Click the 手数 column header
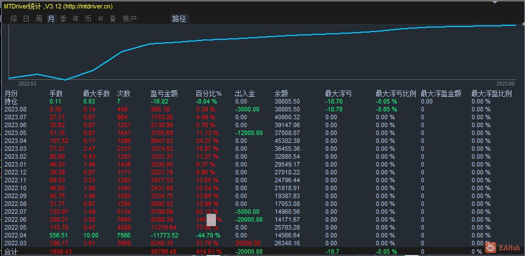This screenshot has height=256, width=525. [56, 94]
